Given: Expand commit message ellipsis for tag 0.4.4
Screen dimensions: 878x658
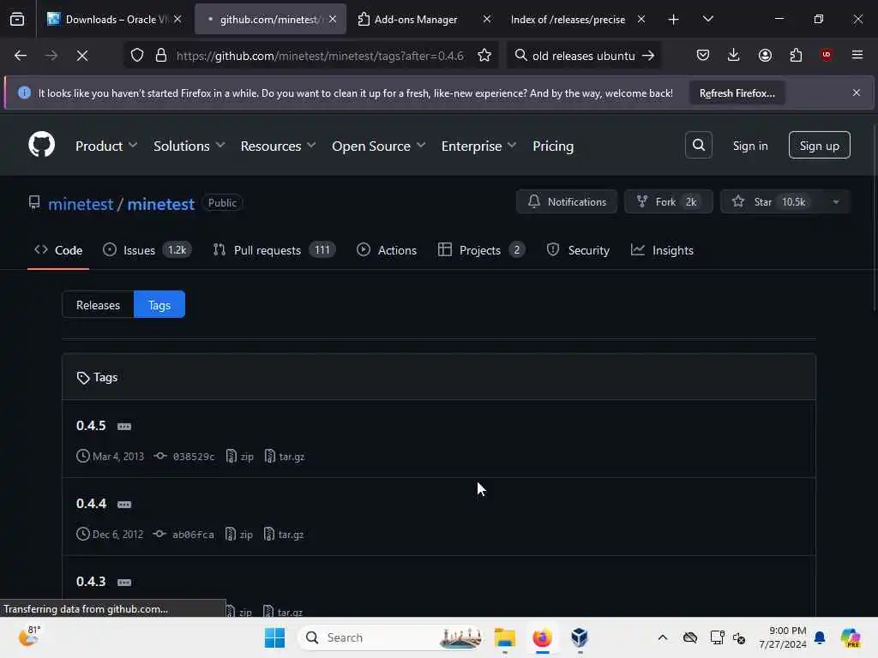Looking at the screenshot, I should click(124, 504).
